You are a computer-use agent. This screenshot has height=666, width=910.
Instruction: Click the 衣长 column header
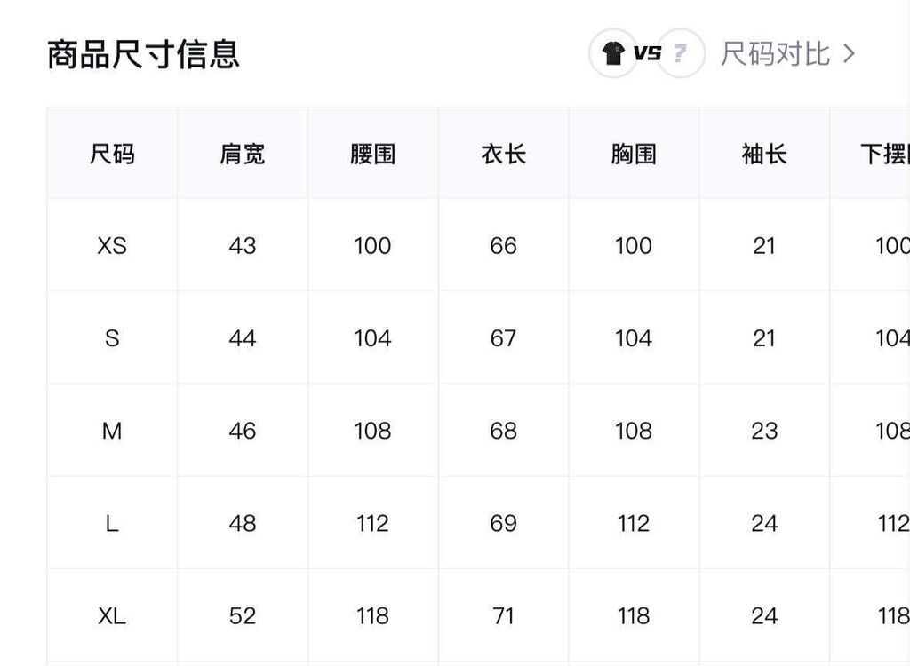point(503,155)
